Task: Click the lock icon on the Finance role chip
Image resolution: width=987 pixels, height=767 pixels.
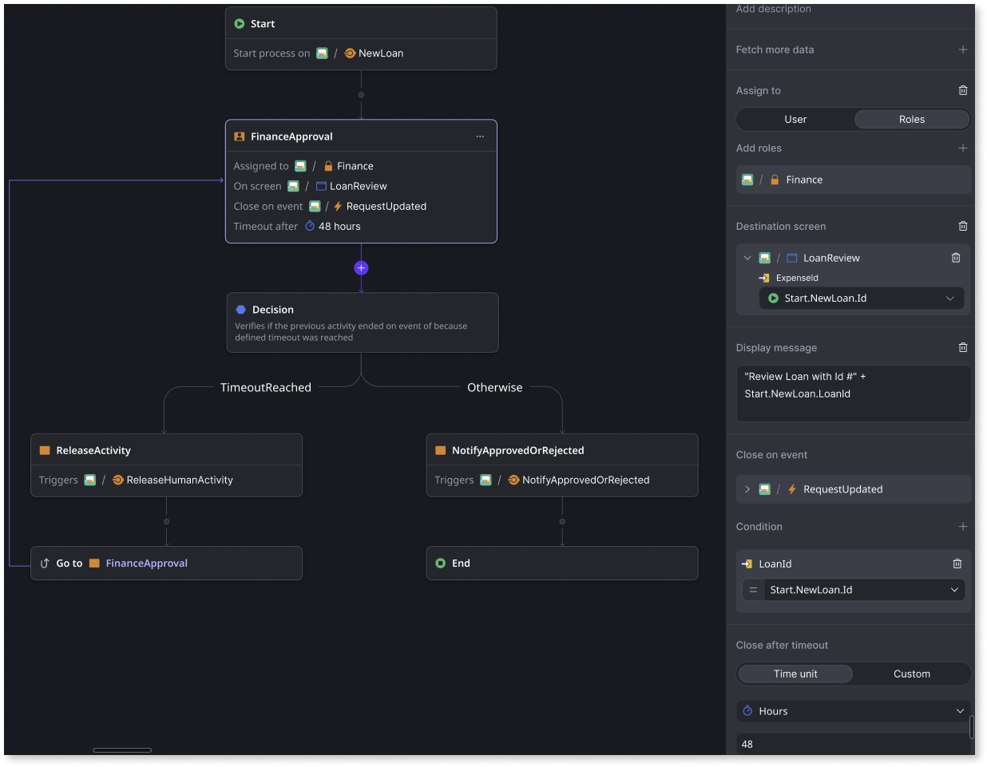Action: [x=775, y=180]
